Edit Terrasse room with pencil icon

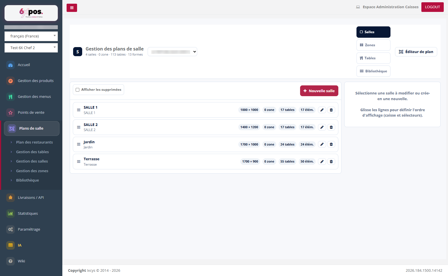pos(322,162)
